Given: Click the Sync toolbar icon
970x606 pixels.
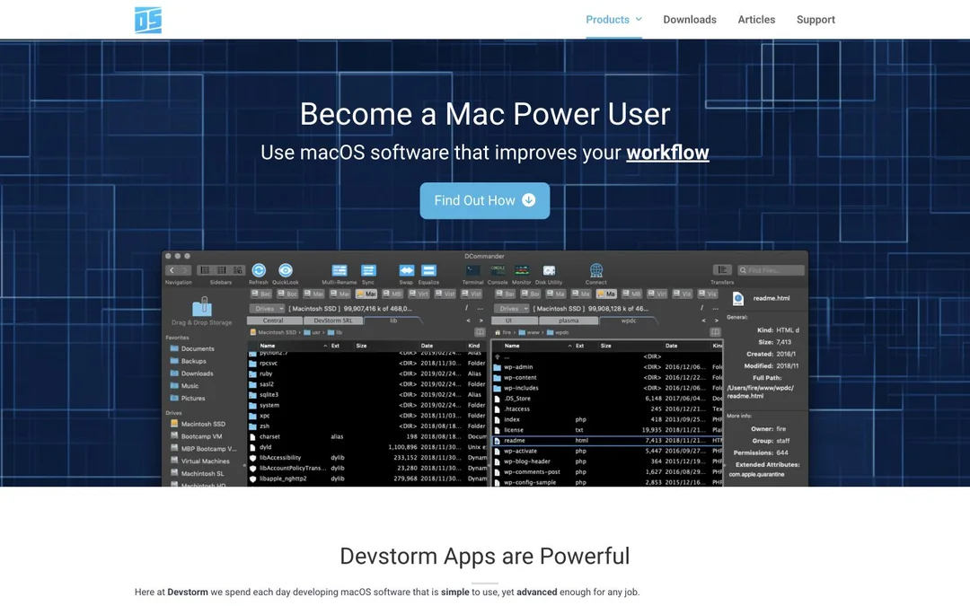Looking at the screenshot, I should 368,270.
